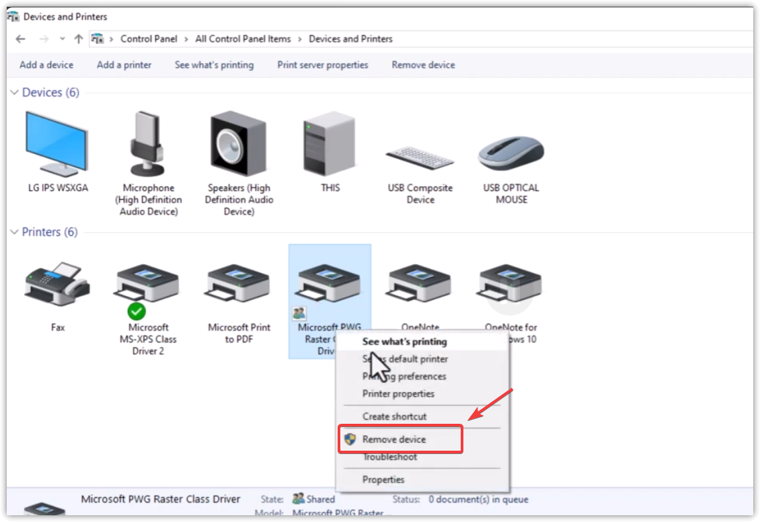The width and height of the screenshot is (760, 522).
Task: Choose Create shortcut in context menu
Action: tap(422, 416)
